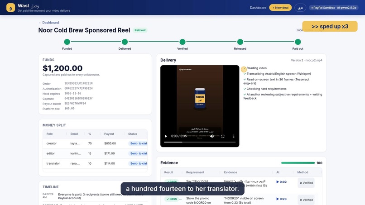The image size is (365, 205).
Task: Select the Delivered step circle
Action: pyautogui.click(x=125, y=42)
